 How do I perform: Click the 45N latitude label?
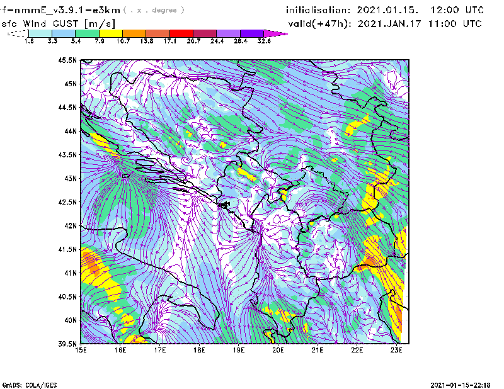tap(71, 84)
